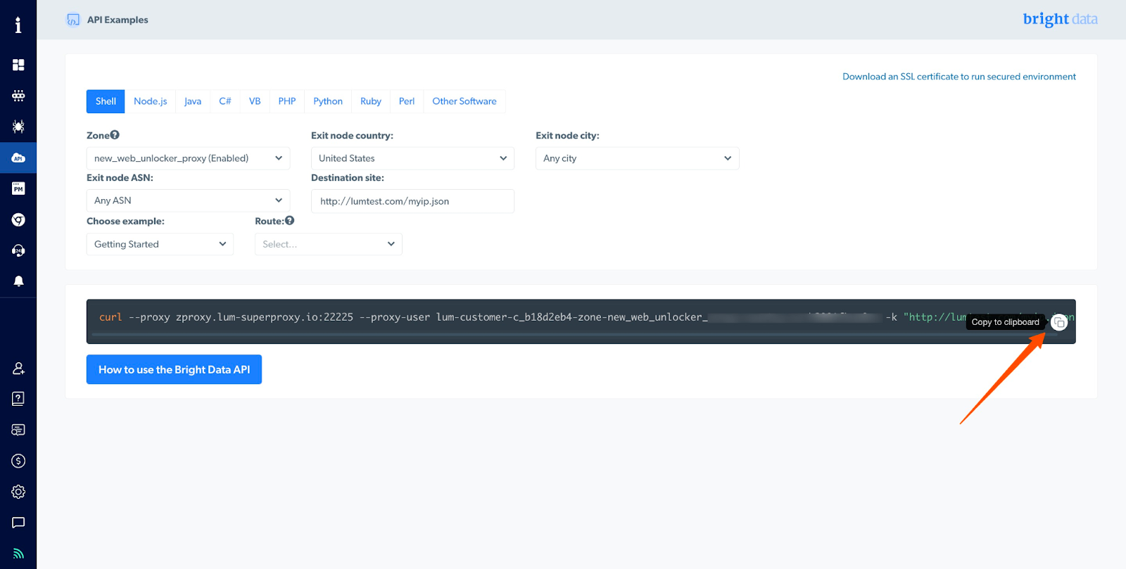The image size is (1126, 569).
Task: Open the settings gear icon
Action: coord(18,492)
